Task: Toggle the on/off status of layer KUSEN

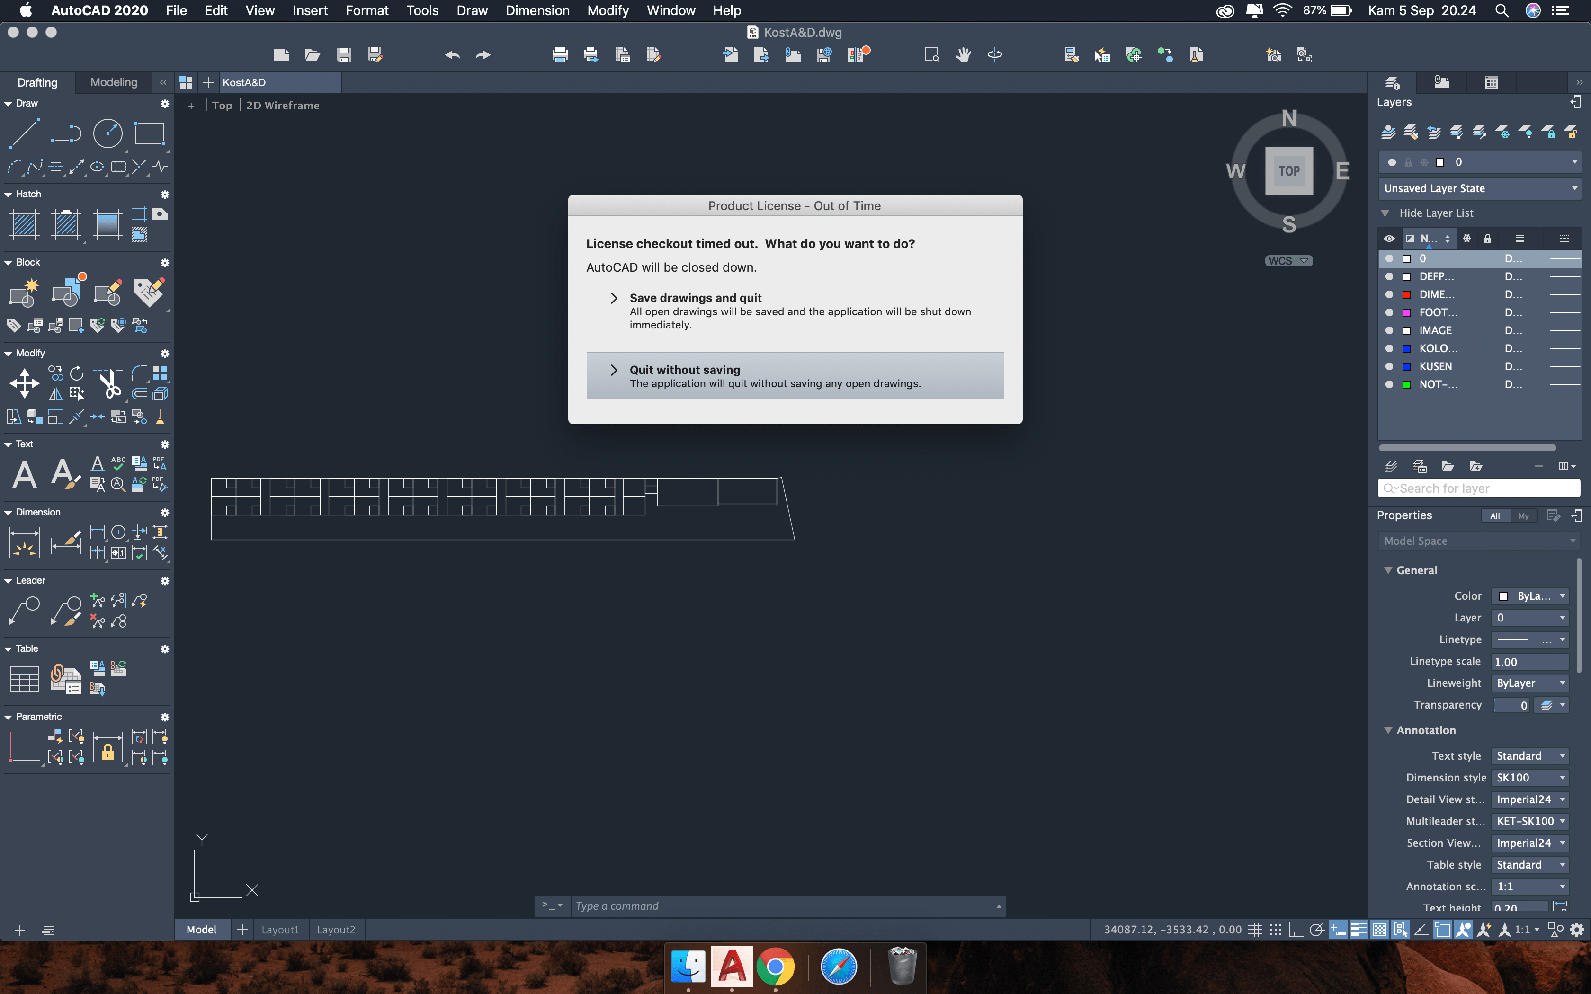Action: coord(1389,366)
